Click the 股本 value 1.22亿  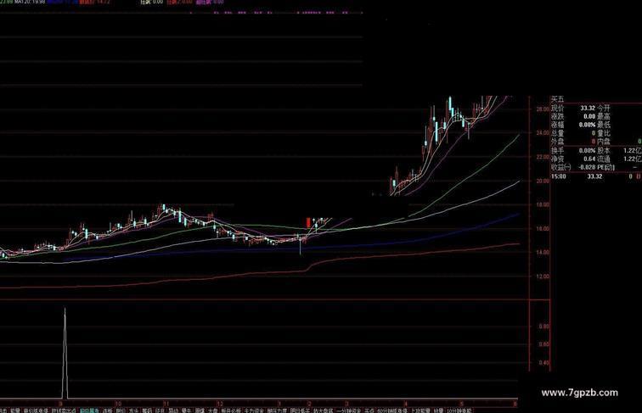point(633,150)
